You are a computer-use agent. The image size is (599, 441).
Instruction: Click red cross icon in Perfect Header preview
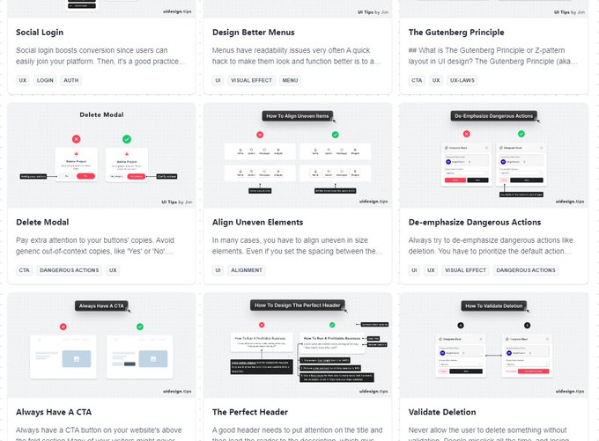(262, 325)
